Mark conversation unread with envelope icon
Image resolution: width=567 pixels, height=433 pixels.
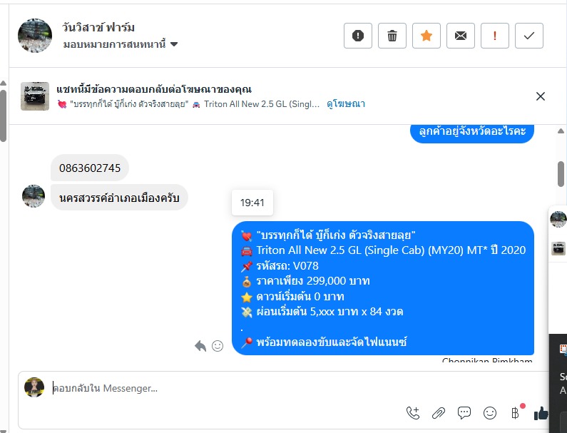pos(460,36)
